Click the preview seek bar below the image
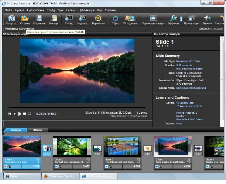Image resolution: width=226 pixels, height=184 pixels. [78, 108]
